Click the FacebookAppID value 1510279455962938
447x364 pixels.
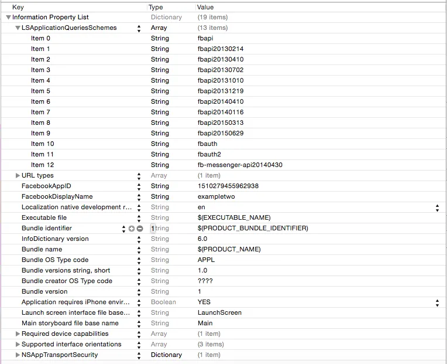pyautogui.click(x=228, y=186)
